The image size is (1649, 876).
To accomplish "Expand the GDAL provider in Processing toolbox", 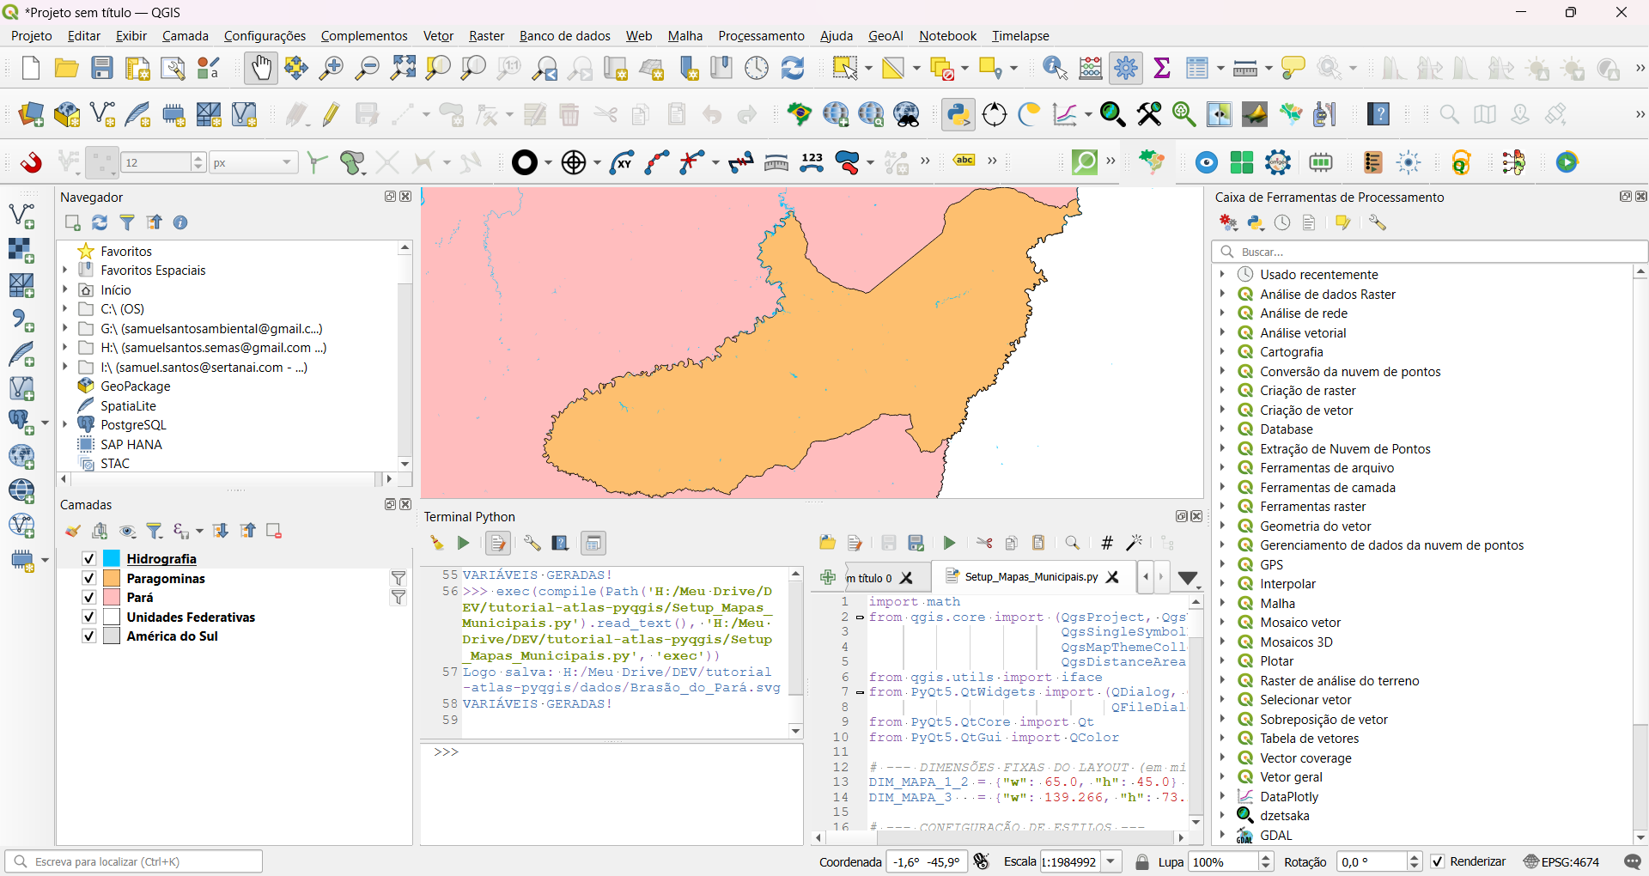I will click(1223, 834).
